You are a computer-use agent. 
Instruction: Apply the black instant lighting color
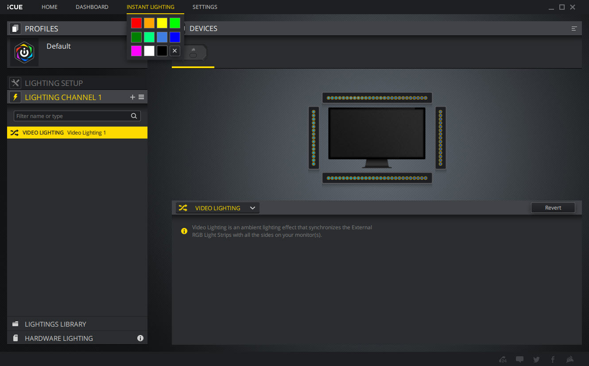point(162,51)
